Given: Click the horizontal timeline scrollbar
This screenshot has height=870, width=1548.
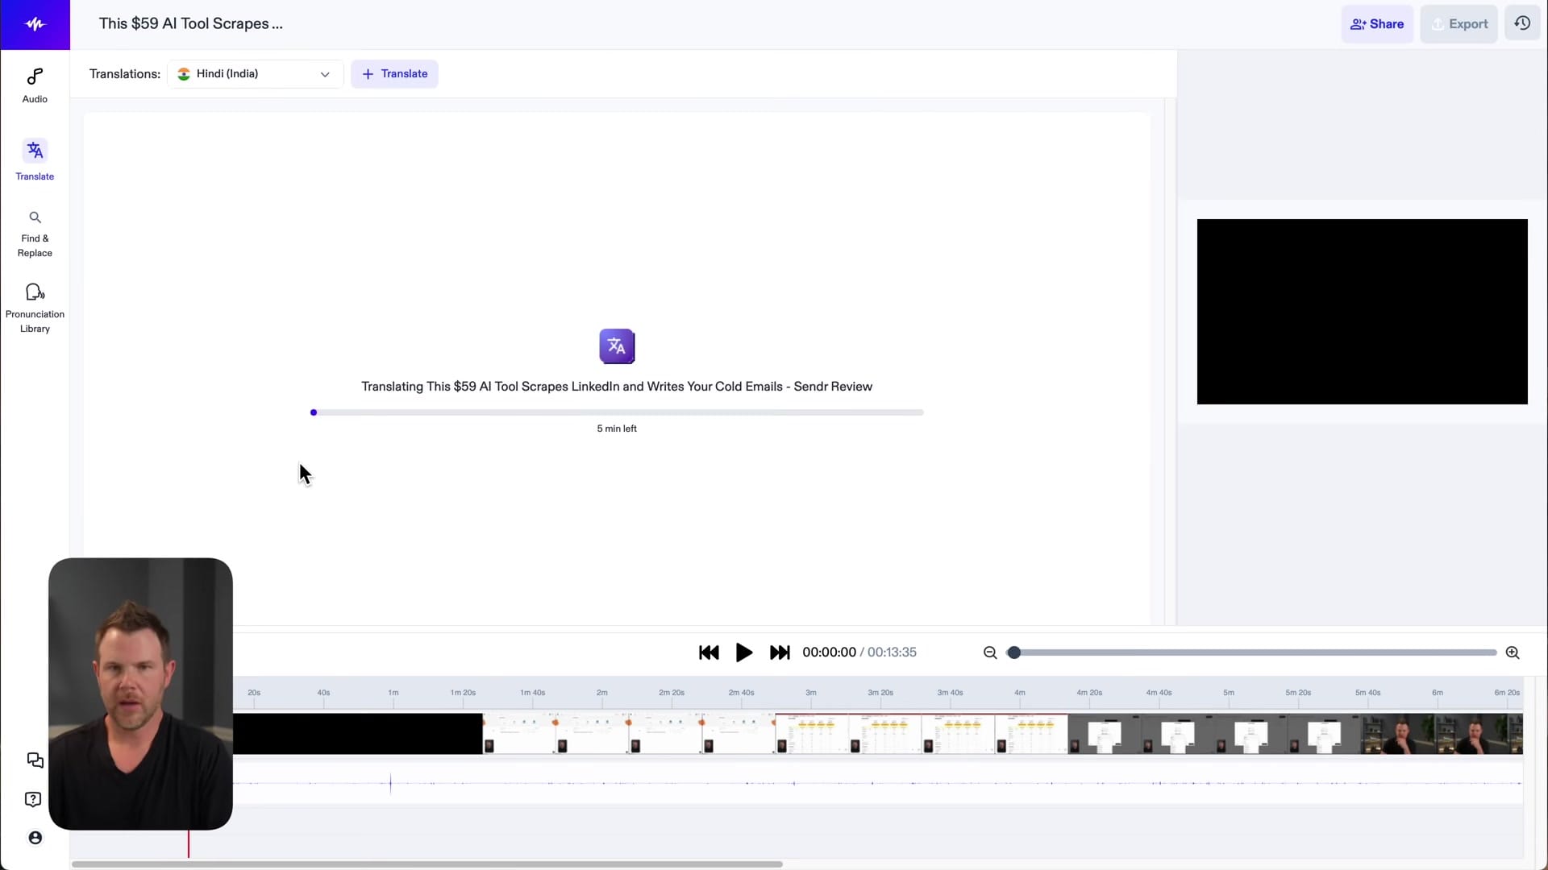Looking at the screenshot, I should point(427,864).
